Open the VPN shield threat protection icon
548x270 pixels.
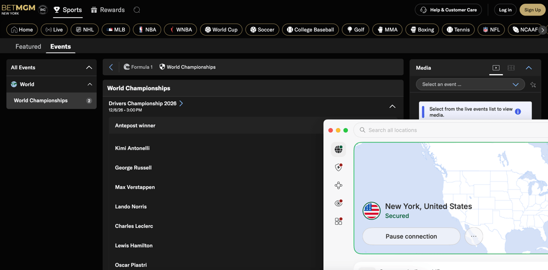(338, 168)
